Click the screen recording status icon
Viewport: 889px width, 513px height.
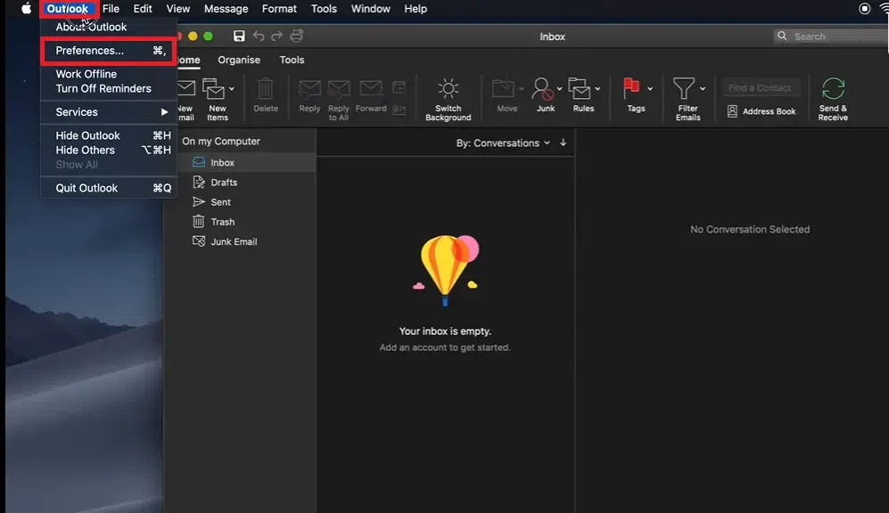click(x=865, y=9)
